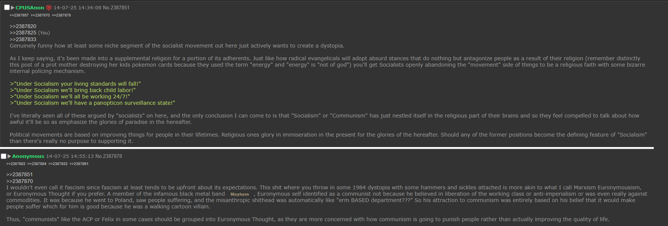This screenshot has height=226, width=668.
Task: Tick the checkbox on CPUSAnon's post
Action: pos(7,7)
